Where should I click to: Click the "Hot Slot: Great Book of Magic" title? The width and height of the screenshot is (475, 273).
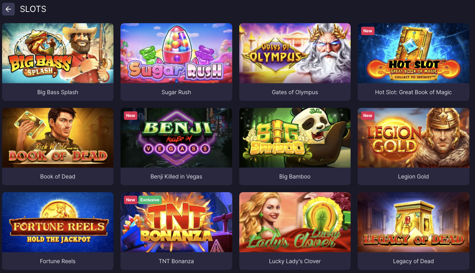click(414, 92)
